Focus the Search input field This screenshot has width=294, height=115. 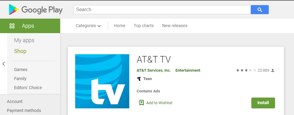tap(162, 10)
